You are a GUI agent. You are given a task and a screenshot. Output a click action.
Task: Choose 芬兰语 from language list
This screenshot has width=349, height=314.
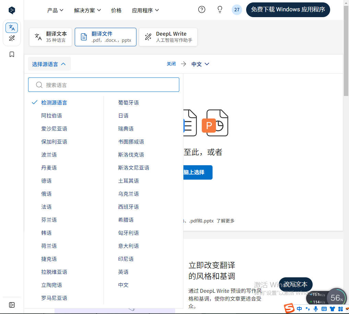pos(49,220)
